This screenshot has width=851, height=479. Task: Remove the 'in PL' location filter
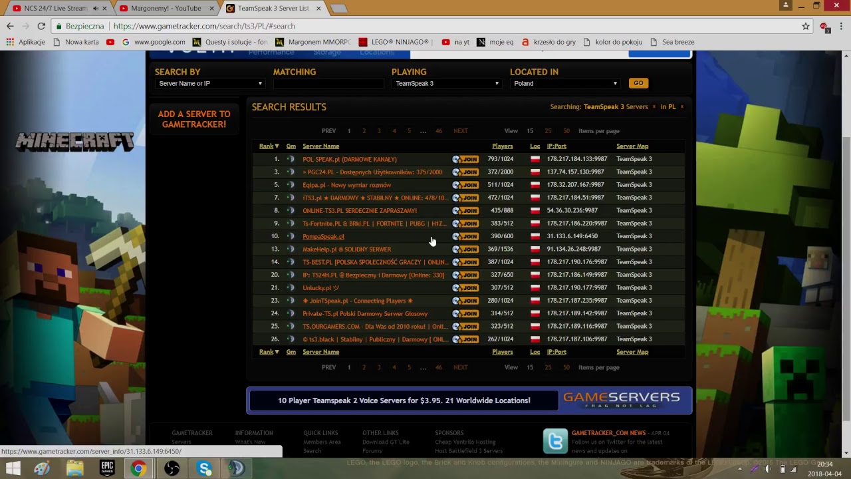point(681,106)
